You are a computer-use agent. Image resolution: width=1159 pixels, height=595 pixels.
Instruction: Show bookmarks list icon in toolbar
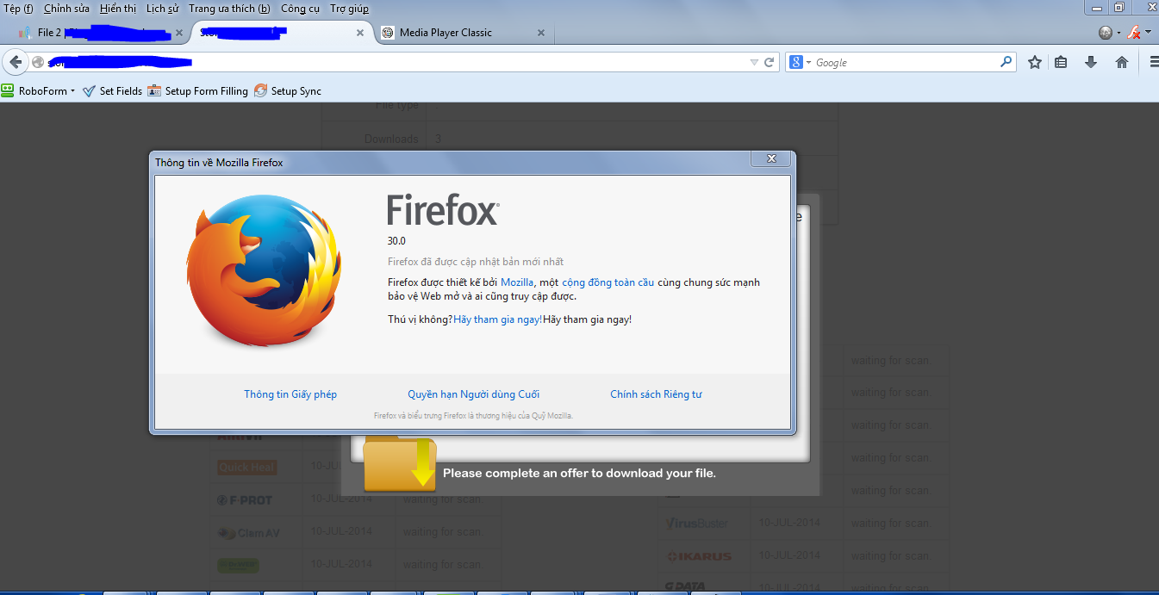pyautogui.click(x=1062, y=62)
